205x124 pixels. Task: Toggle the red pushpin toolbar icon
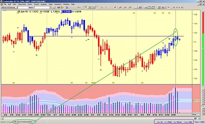coord(115,8)
